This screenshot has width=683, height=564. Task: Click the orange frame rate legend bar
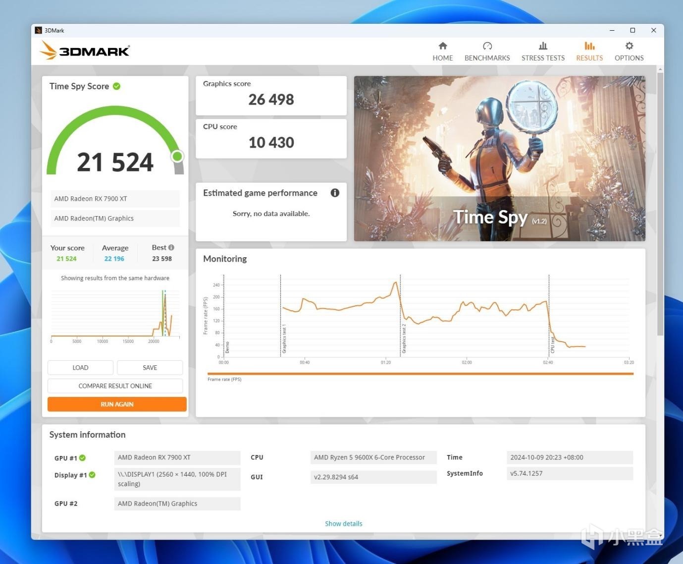420,374
